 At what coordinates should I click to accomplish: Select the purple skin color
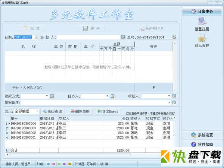64,164
